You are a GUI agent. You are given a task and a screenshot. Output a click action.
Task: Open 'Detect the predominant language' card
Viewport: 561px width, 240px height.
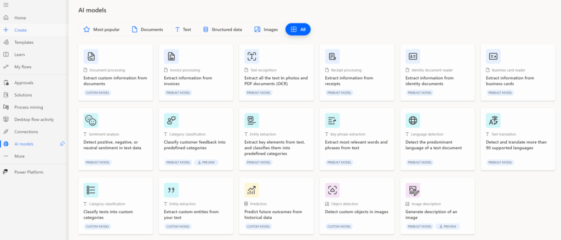[438, 139]
